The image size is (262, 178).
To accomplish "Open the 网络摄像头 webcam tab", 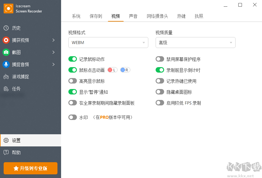I will coord(157,16).
